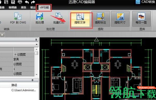Redo the last action
Image resolution: width=156 pixels, height=100 pixels.
[33, 2]
